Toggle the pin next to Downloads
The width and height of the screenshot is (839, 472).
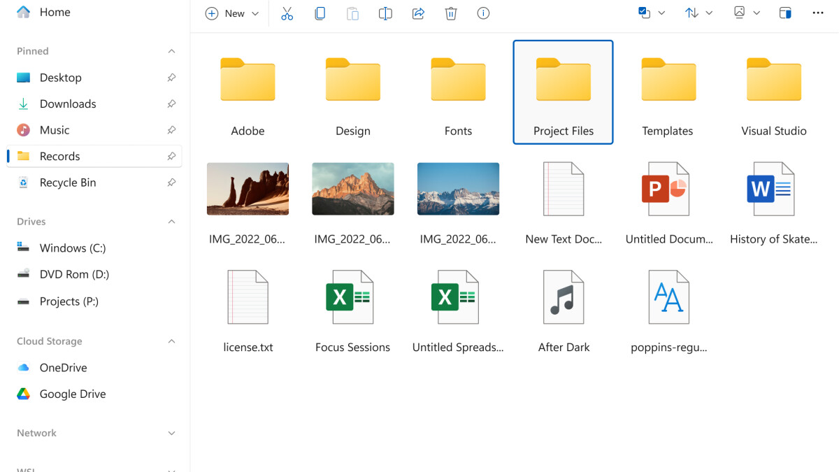pyautogui.click(x=171, y=104)
